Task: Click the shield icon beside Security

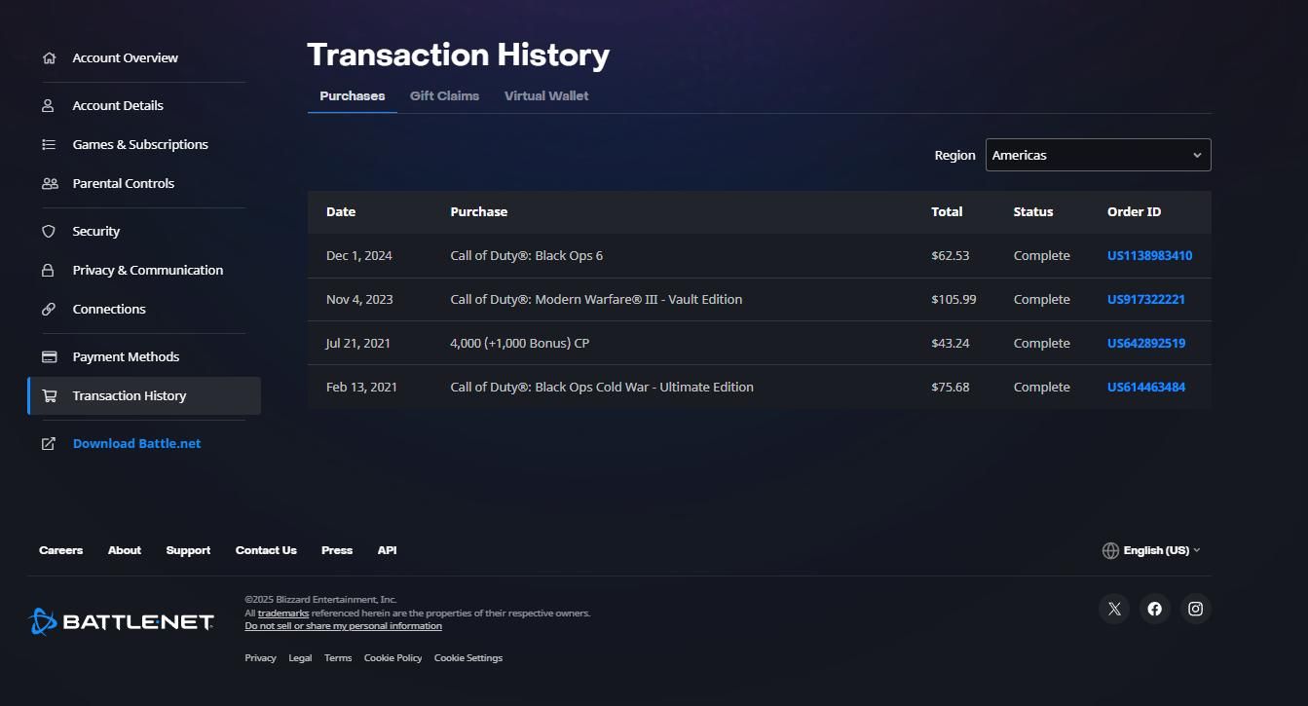Action: click(49, 232)
